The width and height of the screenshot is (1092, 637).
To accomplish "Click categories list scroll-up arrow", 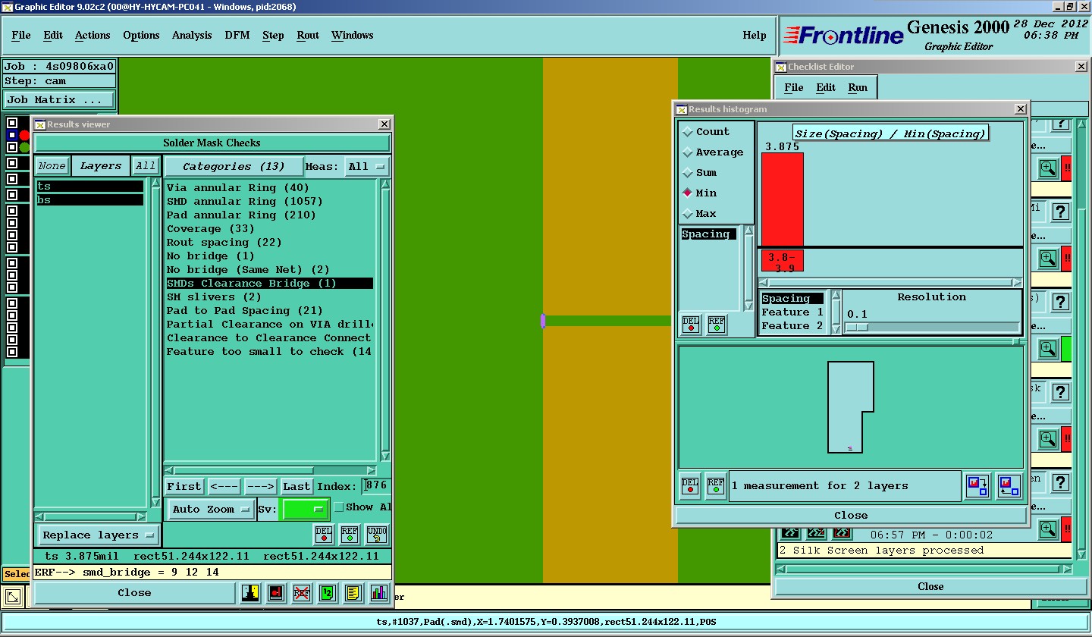I will click(x=385, y=184).
